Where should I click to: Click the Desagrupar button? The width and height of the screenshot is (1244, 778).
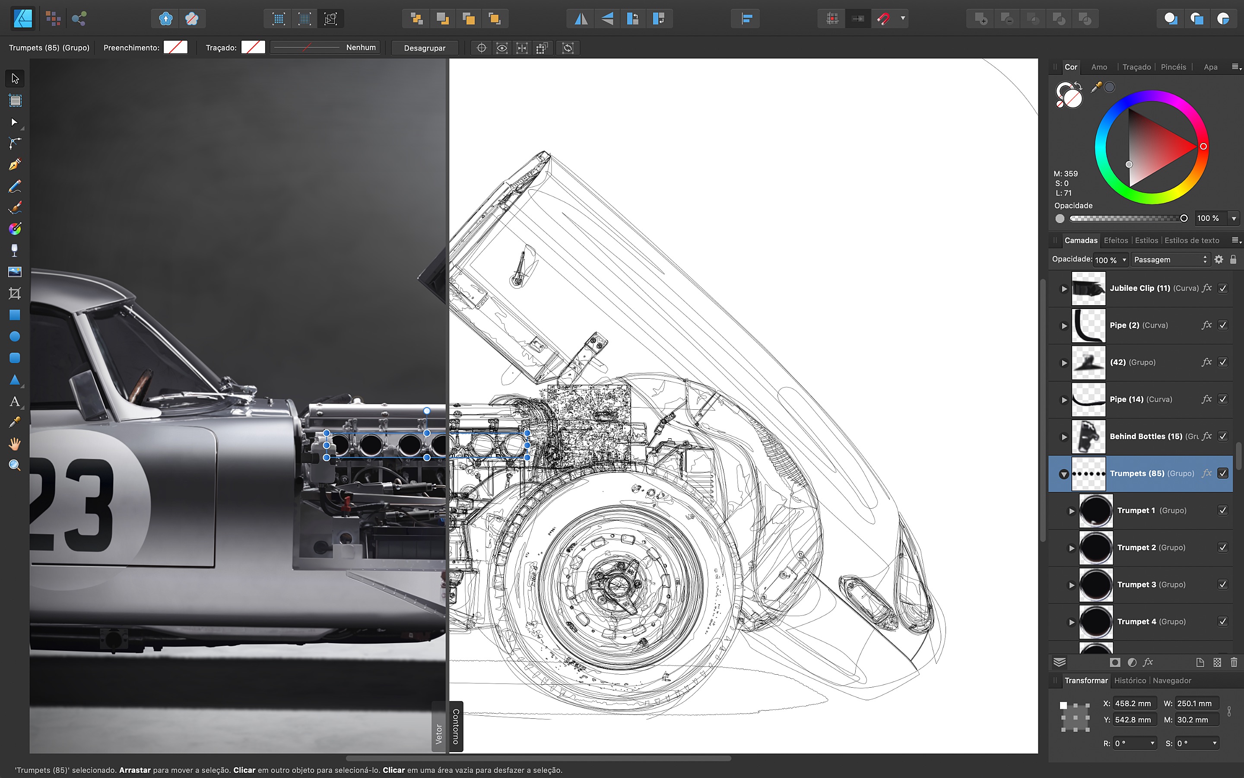[x=425, y=48]
